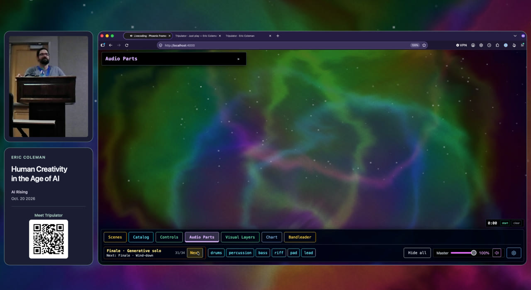Click the Master volume slider track

coord(463,253)
